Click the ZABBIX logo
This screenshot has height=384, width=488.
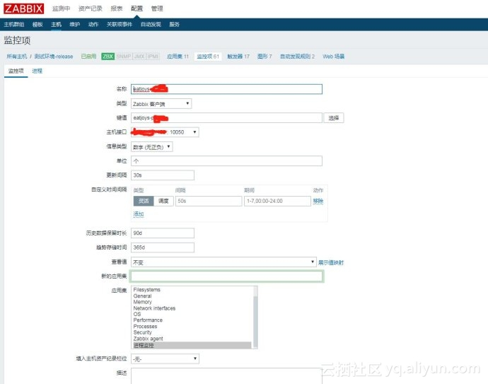point(23,8)
